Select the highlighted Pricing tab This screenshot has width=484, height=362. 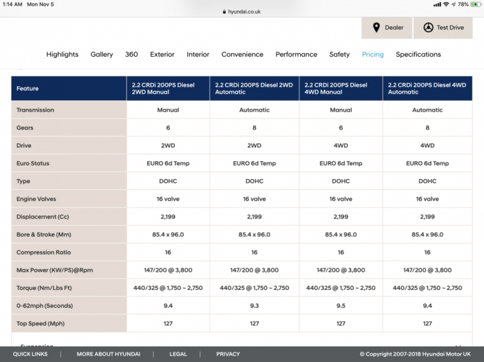373,55
